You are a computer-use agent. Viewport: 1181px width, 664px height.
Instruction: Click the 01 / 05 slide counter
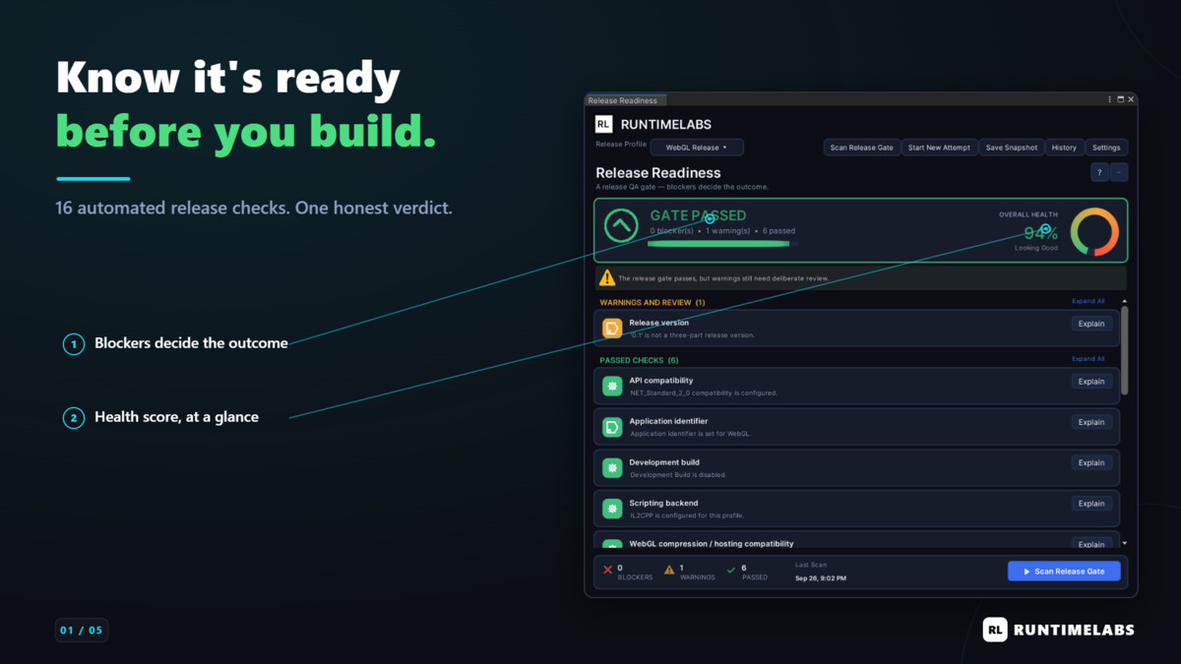click(82, 630)
